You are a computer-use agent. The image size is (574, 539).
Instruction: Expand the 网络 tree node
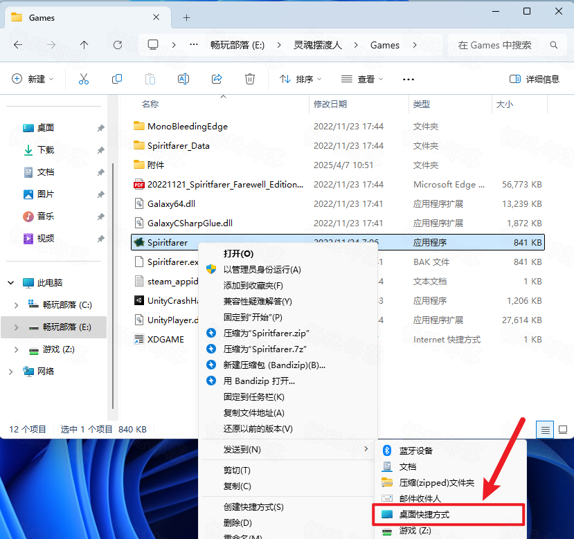(x=11, y=372)
